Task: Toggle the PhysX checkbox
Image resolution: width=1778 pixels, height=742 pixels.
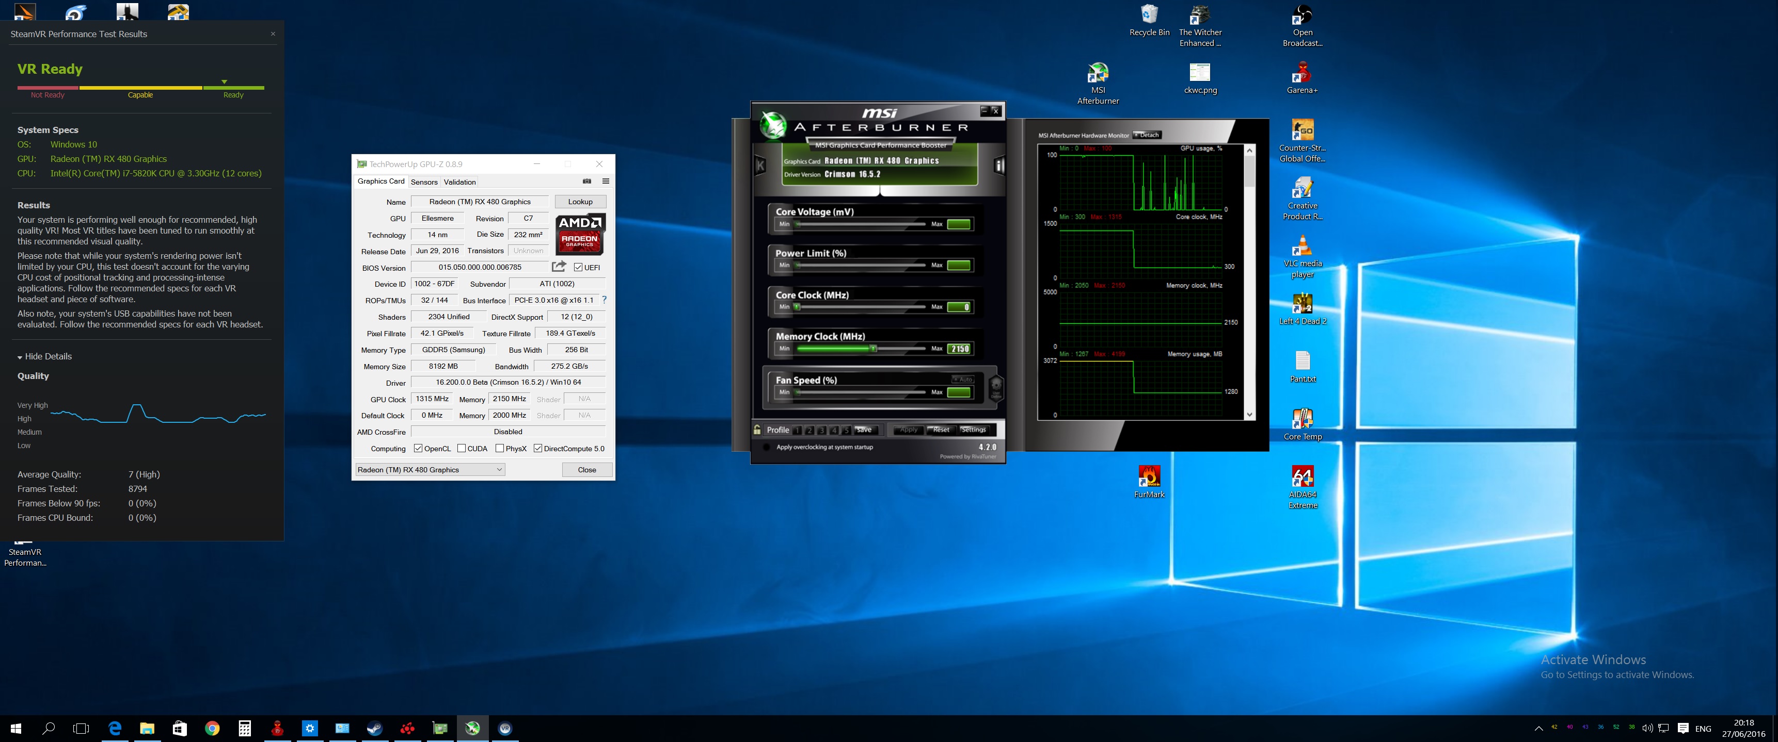Action: 500,448
